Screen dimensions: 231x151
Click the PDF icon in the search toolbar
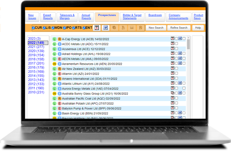(97, 28)
